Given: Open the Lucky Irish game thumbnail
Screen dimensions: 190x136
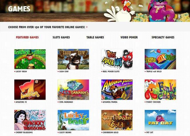Looking at the screenshot, I should click(30, 59).
